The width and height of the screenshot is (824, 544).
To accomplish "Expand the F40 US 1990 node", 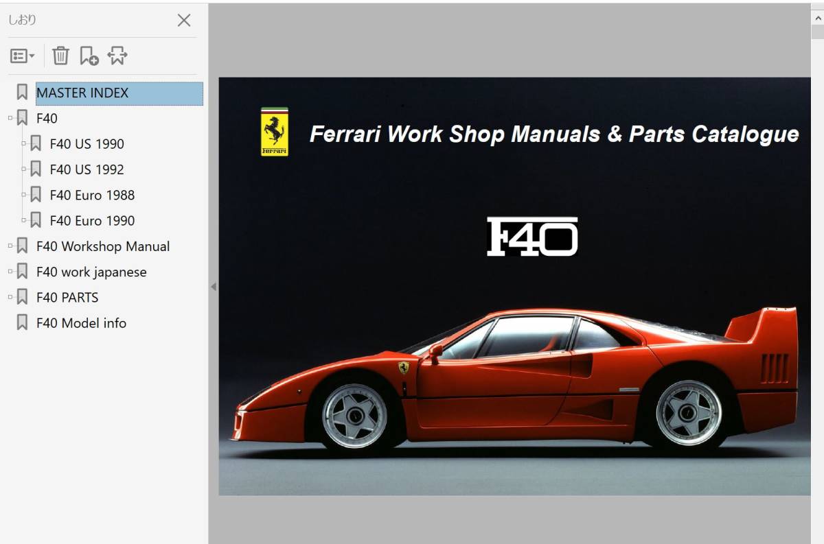I will 24,143.
